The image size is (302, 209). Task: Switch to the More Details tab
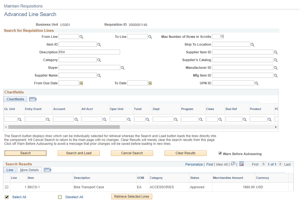(x=29, y=170)
